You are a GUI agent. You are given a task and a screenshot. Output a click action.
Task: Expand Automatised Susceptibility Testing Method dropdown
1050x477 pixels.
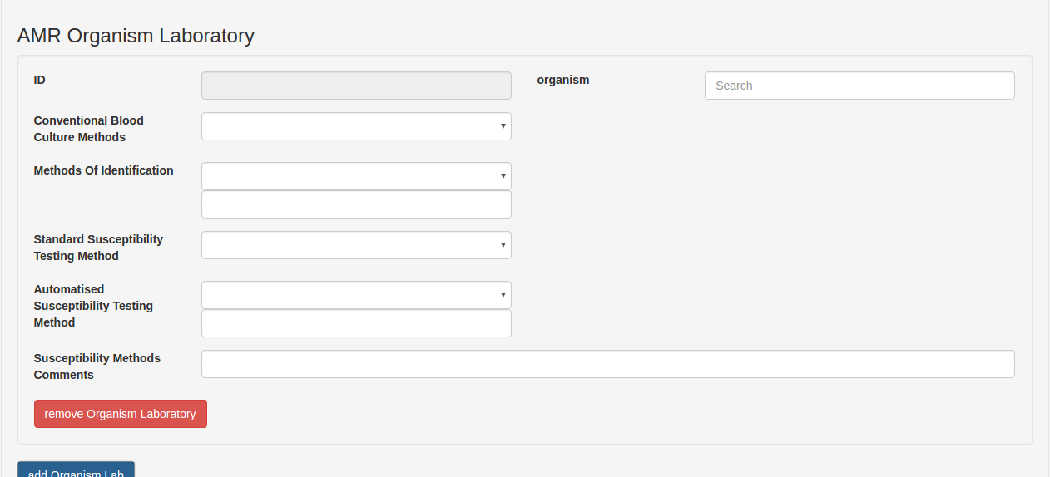[x=356, y=295]
